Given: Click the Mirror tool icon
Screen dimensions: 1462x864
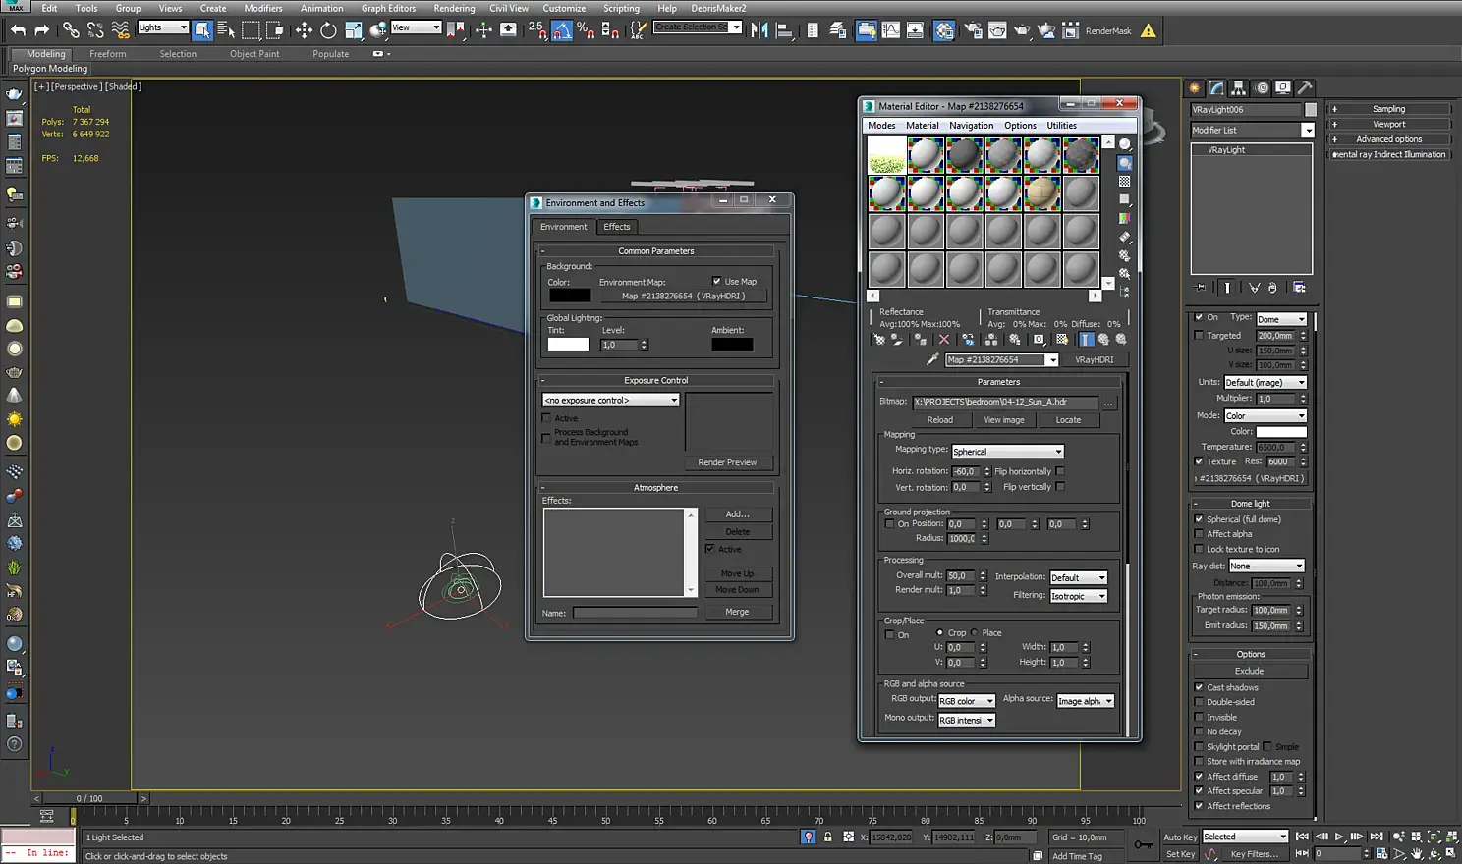Looking at the screenshot, I should [x=759, y=30].
